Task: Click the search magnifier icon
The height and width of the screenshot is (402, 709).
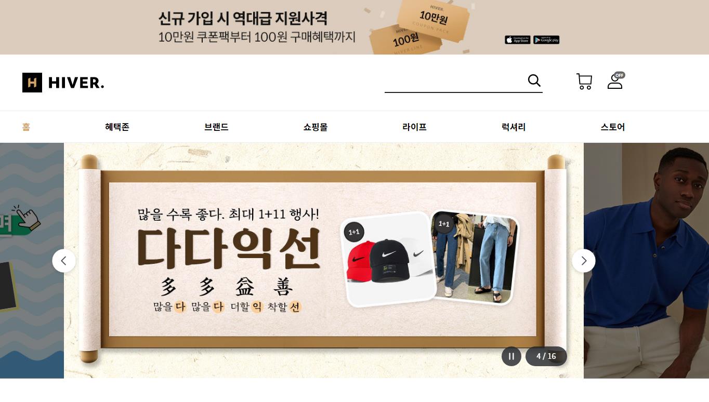Action: [534, 81]
